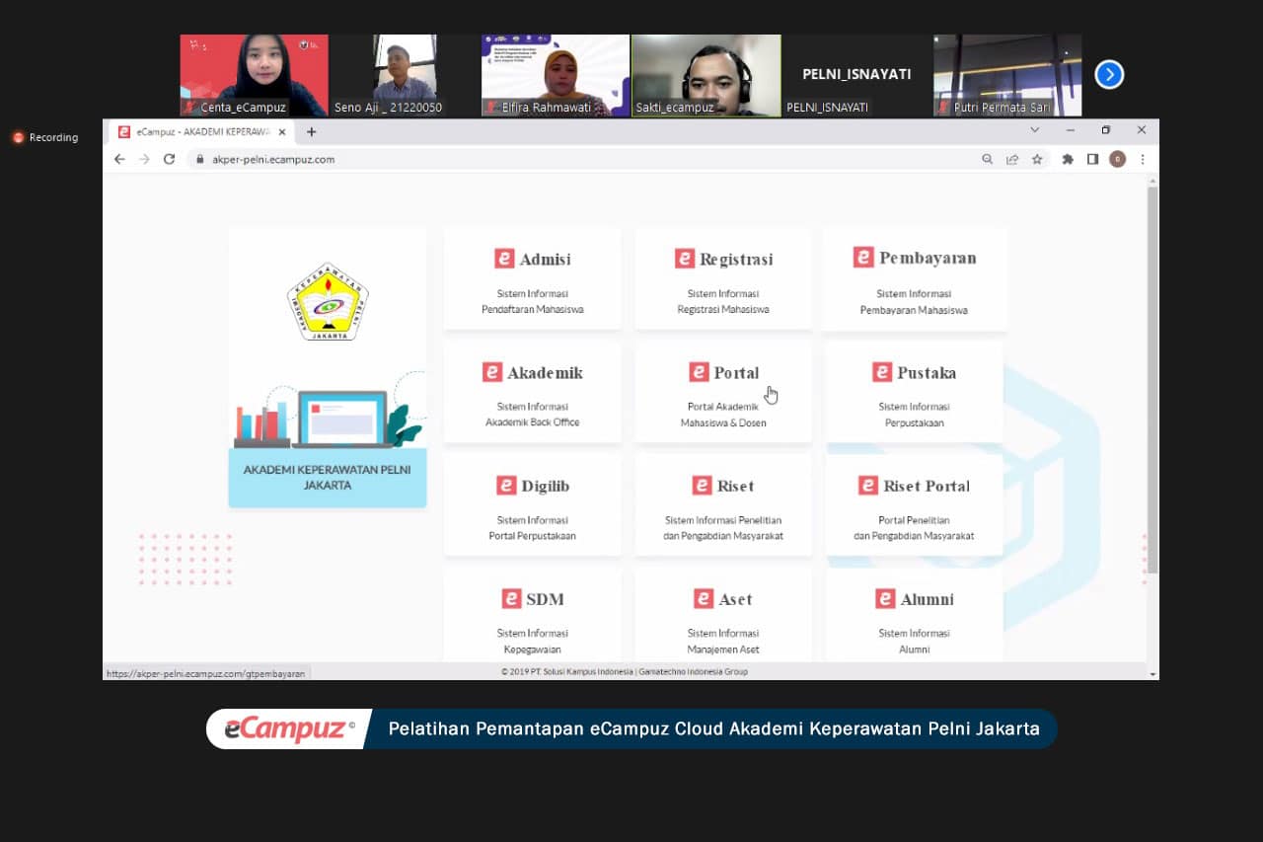The image size is (1263, 842).
Task: Click the scrollbar down arrow
Action: 1152,673
